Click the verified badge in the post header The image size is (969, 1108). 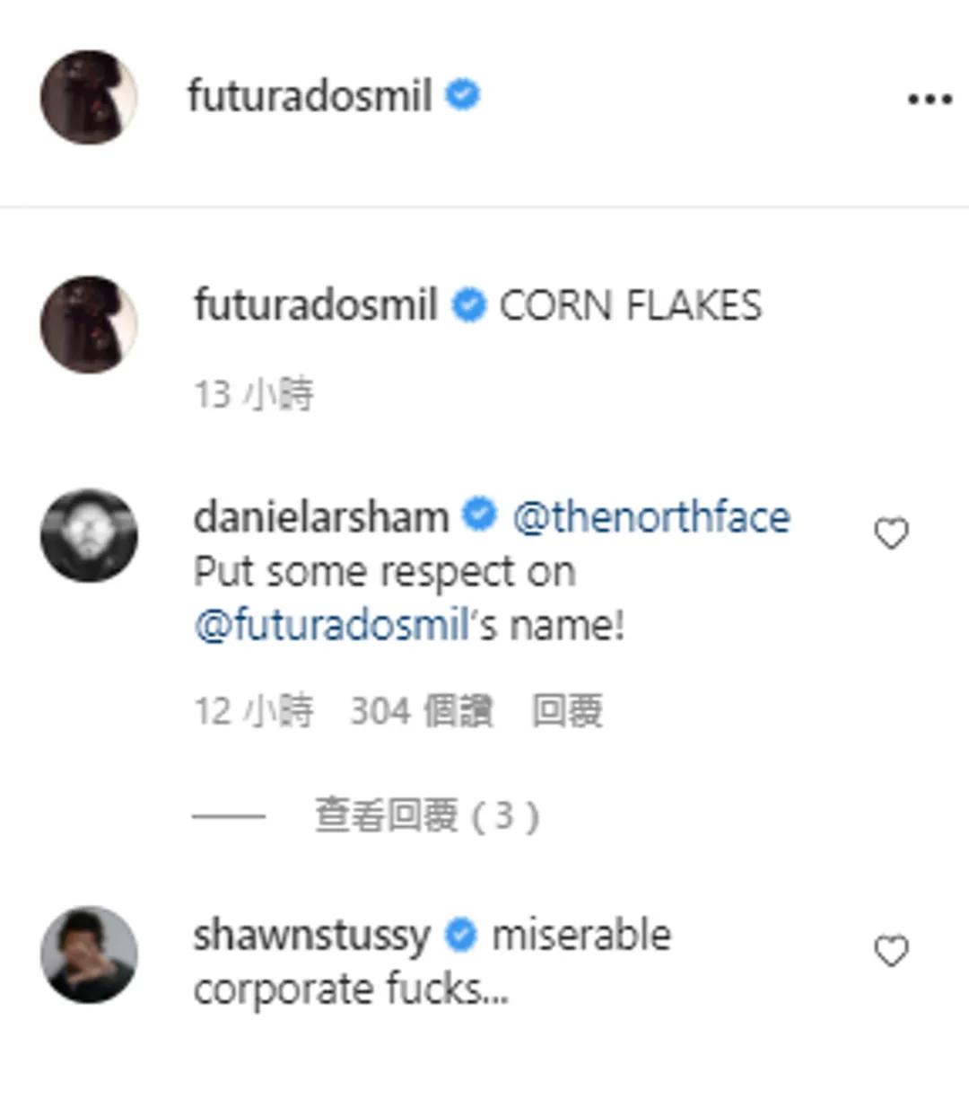coord(463,95)
